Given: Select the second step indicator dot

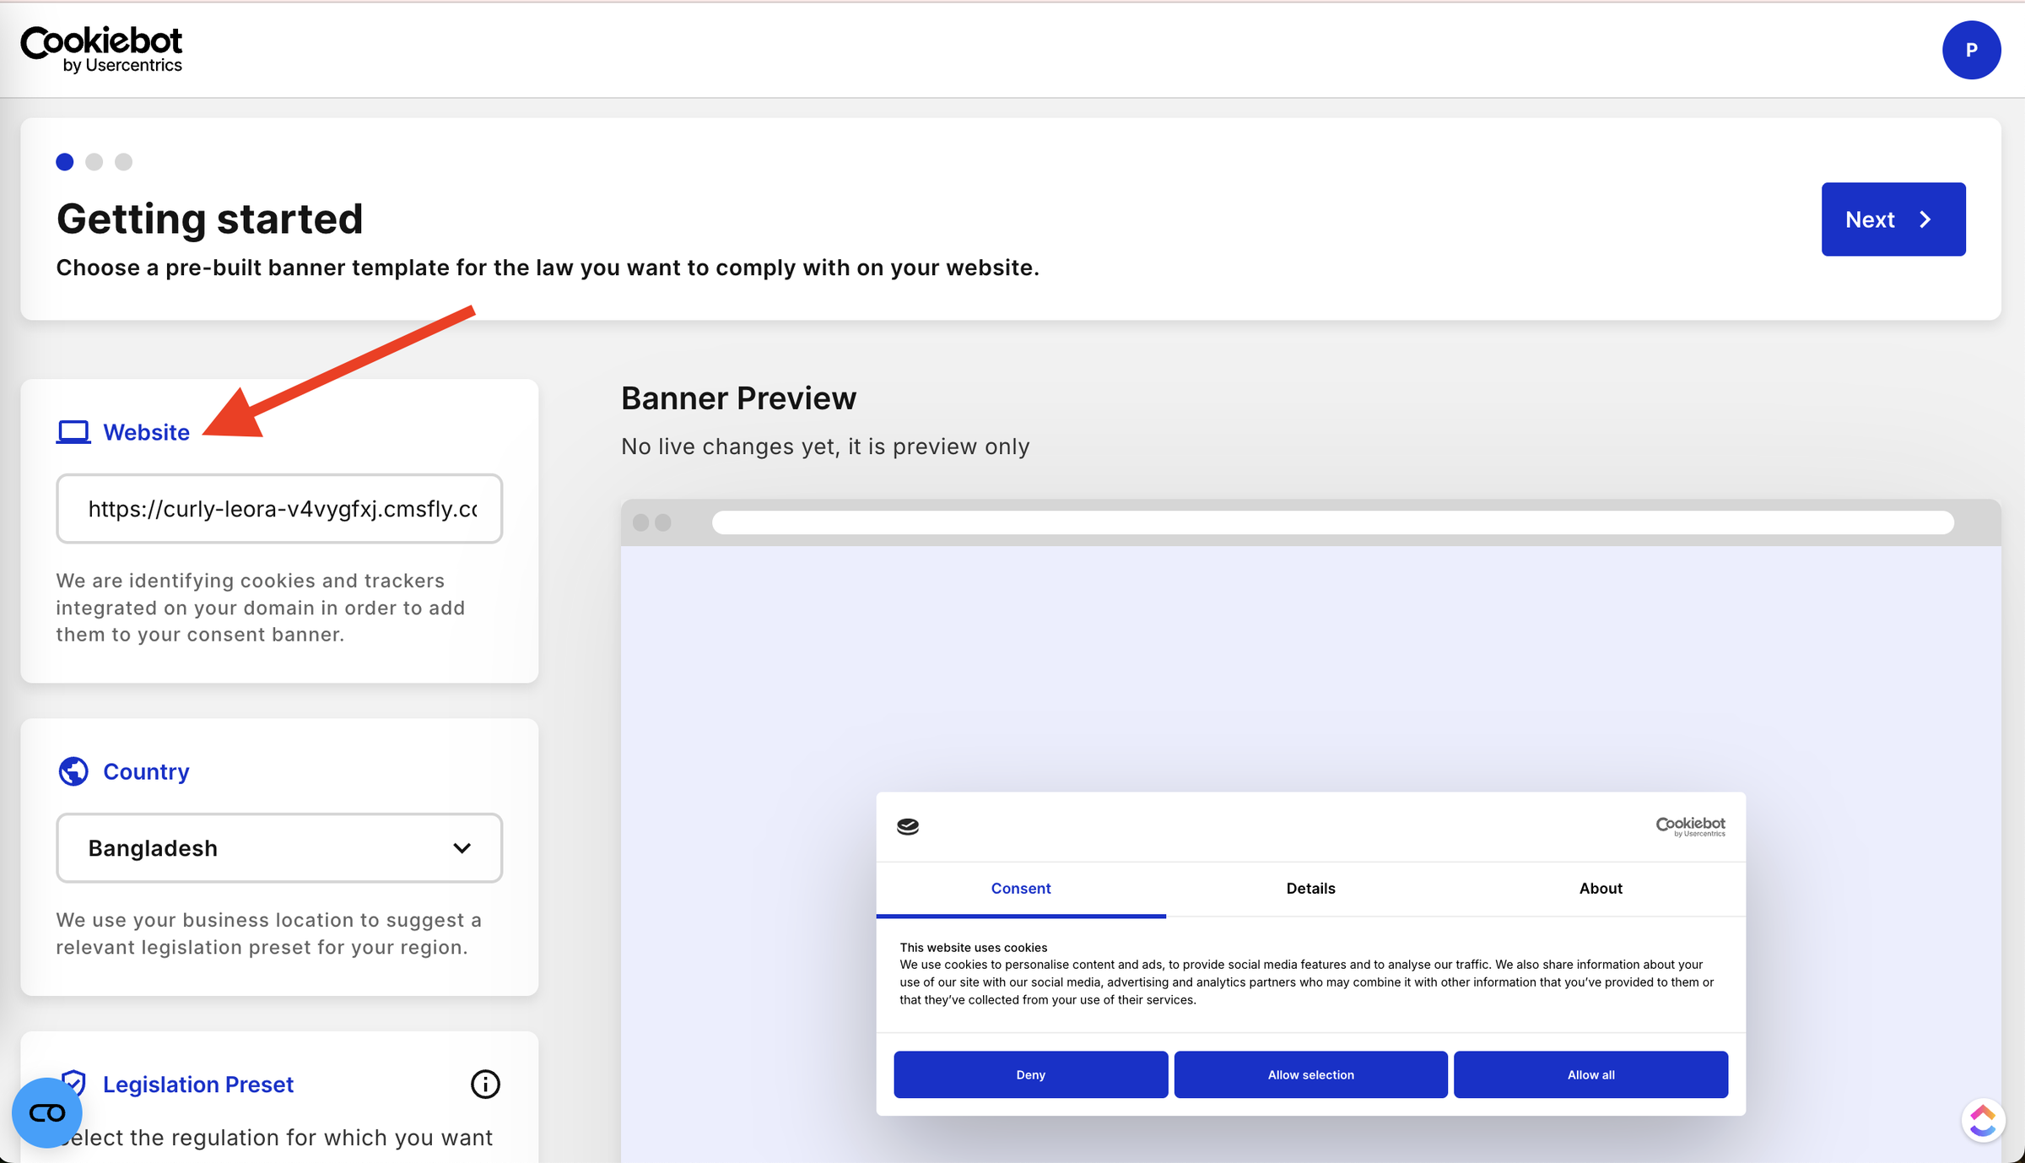Looking at the screenshot, I should click(x=94, y=162).
